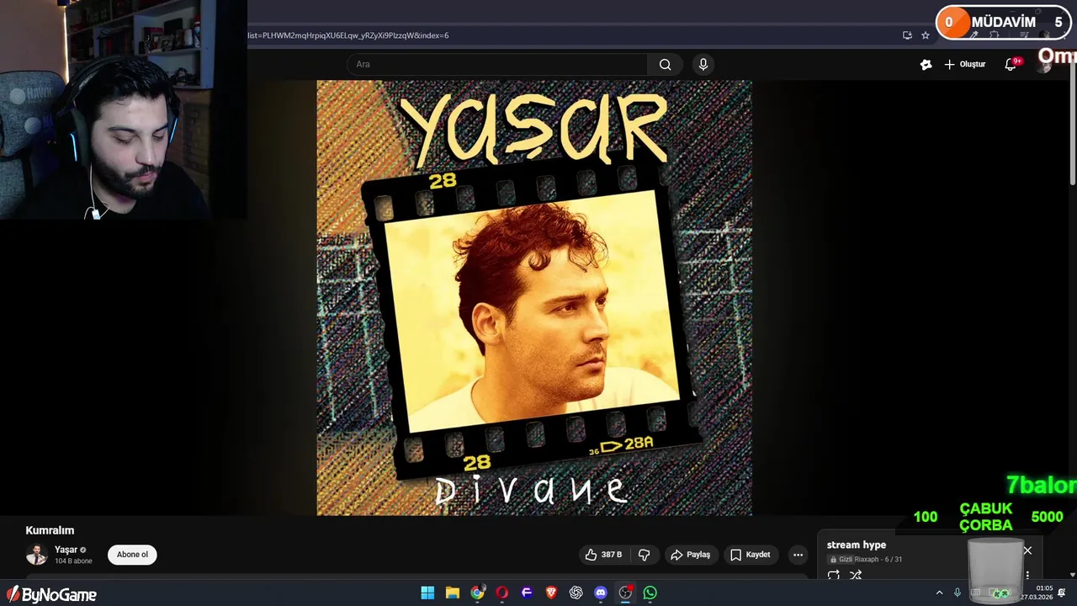Open File Explorer from the taskbar
The image size is (1077, 606).
point(453,593)
